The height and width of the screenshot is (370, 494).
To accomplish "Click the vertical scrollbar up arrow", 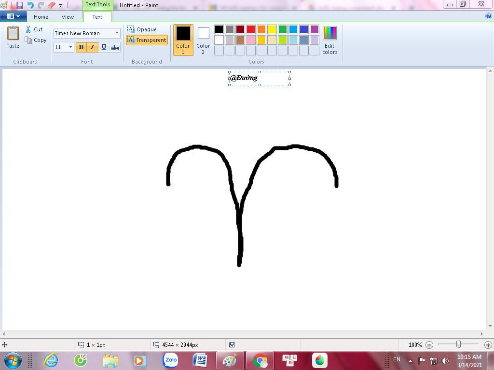I will click(490, 71).
